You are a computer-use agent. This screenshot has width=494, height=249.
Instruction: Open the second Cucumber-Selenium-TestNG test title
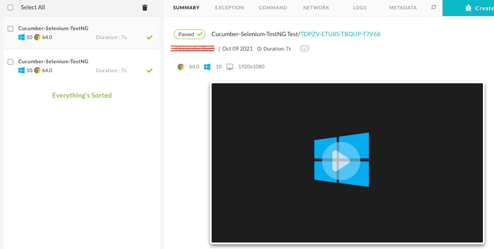(53, 62)
